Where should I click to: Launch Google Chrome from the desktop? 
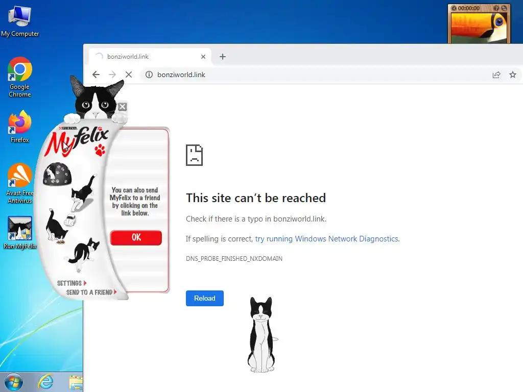click(x=20, y=77)
